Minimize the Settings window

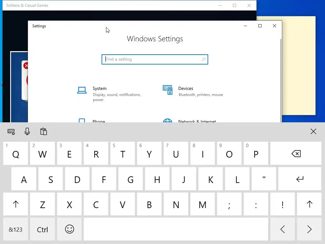245,26
